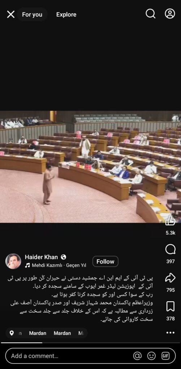Insert a mention with the @ icon
This screenshot has width=181, height=369.
(x=137, y=356)
